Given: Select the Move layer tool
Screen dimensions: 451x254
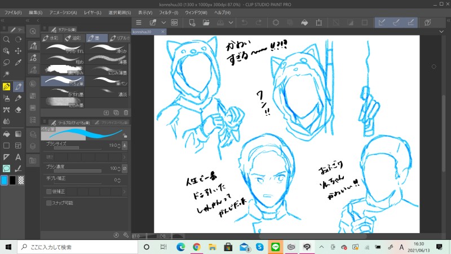Looking at the screenshot, I should 18,51.
